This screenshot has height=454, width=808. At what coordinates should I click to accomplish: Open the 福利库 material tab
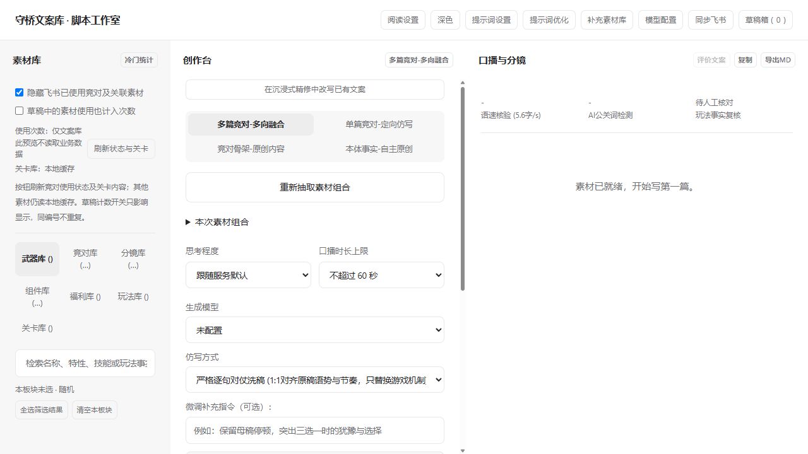pos(85,297)
